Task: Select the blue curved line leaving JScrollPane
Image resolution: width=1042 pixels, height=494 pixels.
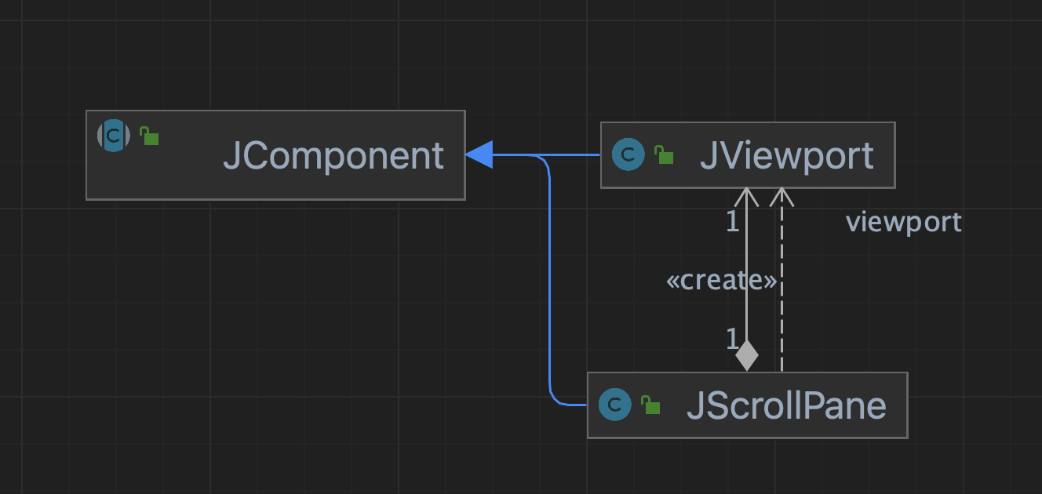Action: tap(551, 314)
